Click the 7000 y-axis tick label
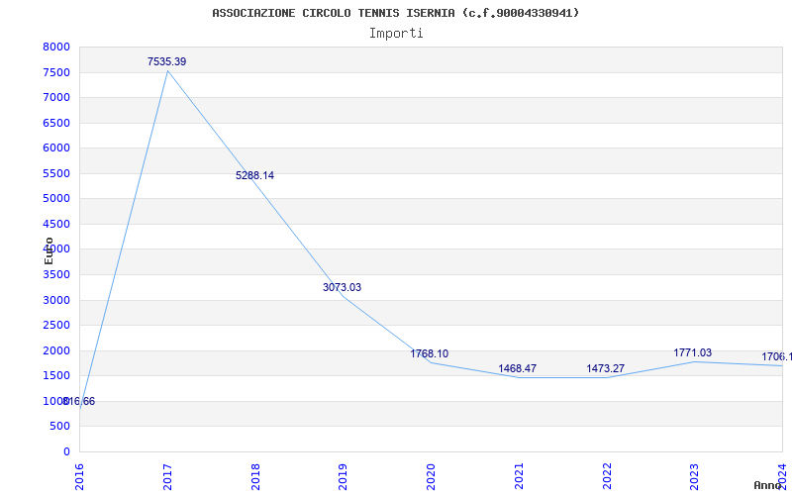 click(56, 97)
